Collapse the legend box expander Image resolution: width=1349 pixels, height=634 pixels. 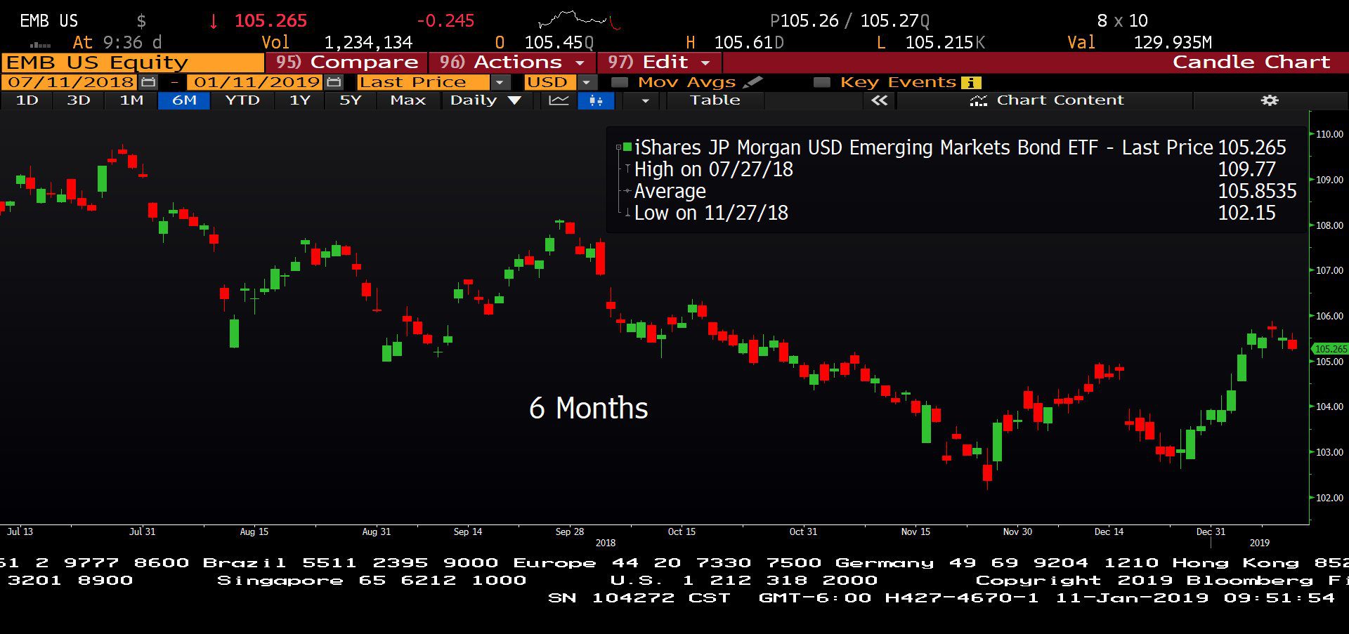coord(618,147)
